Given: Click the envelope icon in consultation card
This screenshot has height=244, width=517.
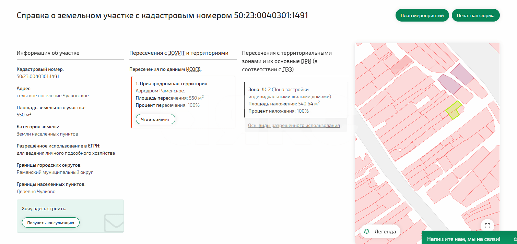Looking at the screenshot, I should [114, 223].
